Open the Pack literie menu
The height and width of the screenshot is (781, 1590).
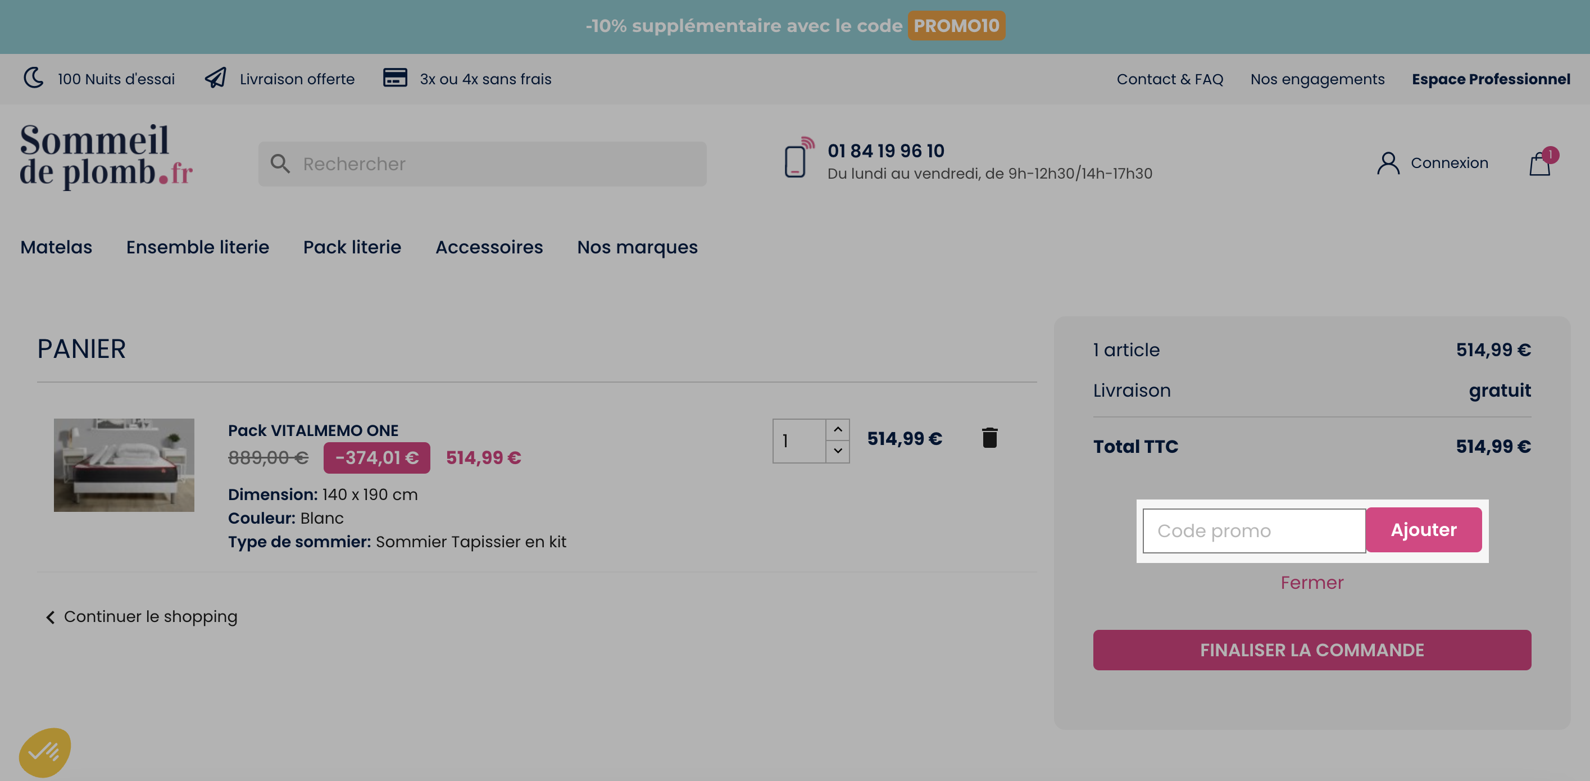click(352, 247)
